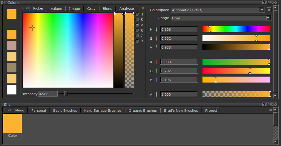This screenshot has height=146, width=281.
Task: Click the plus icon beside the Shelf Menu tab
Action: pos(5,110)
